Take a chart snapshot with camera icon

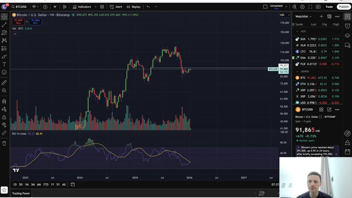(x=318, y=7)
